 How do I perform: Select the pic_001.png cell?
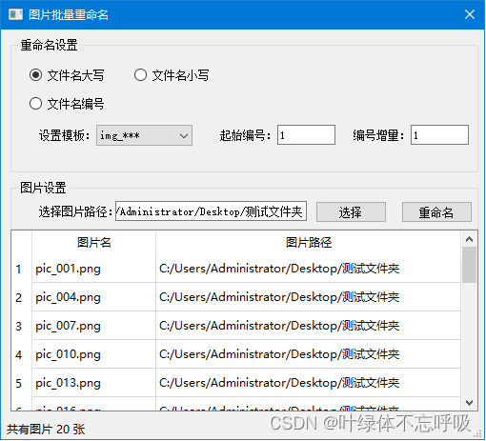tap(94, 269)
